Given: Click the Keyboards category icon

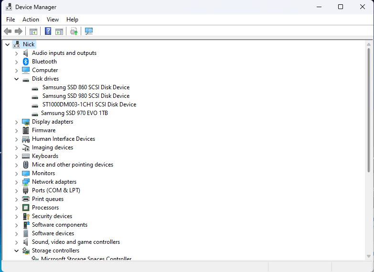Looking at the screenshot, I should pos(26,156).
